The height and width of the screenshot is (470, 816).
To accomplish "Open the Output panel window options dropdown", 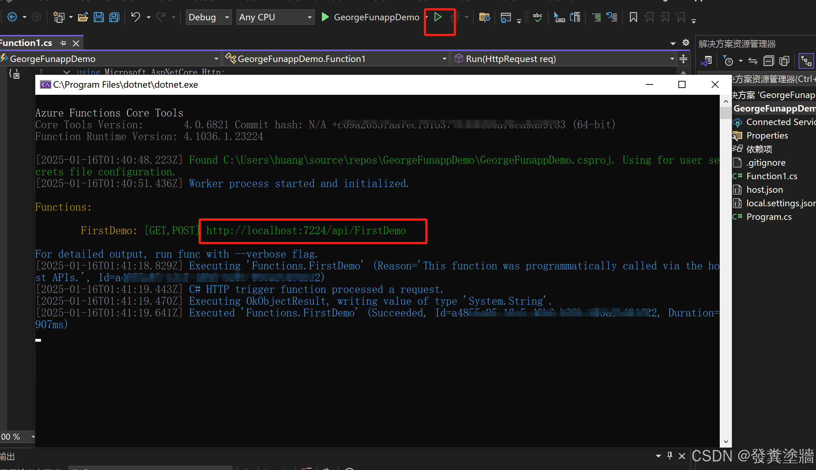I will pyautogui.click(x=658, y=456).
